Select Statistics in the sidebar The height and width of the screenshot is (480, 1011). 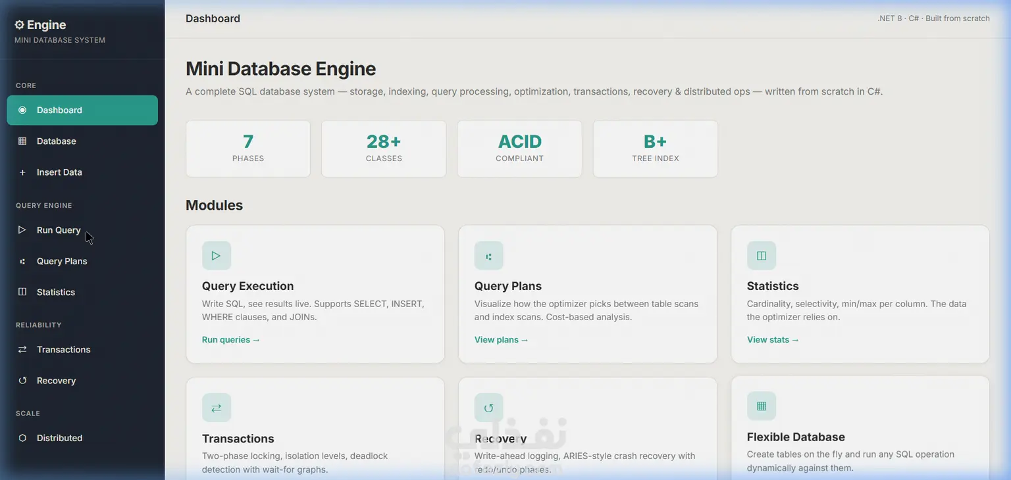(x=82, y=292)
